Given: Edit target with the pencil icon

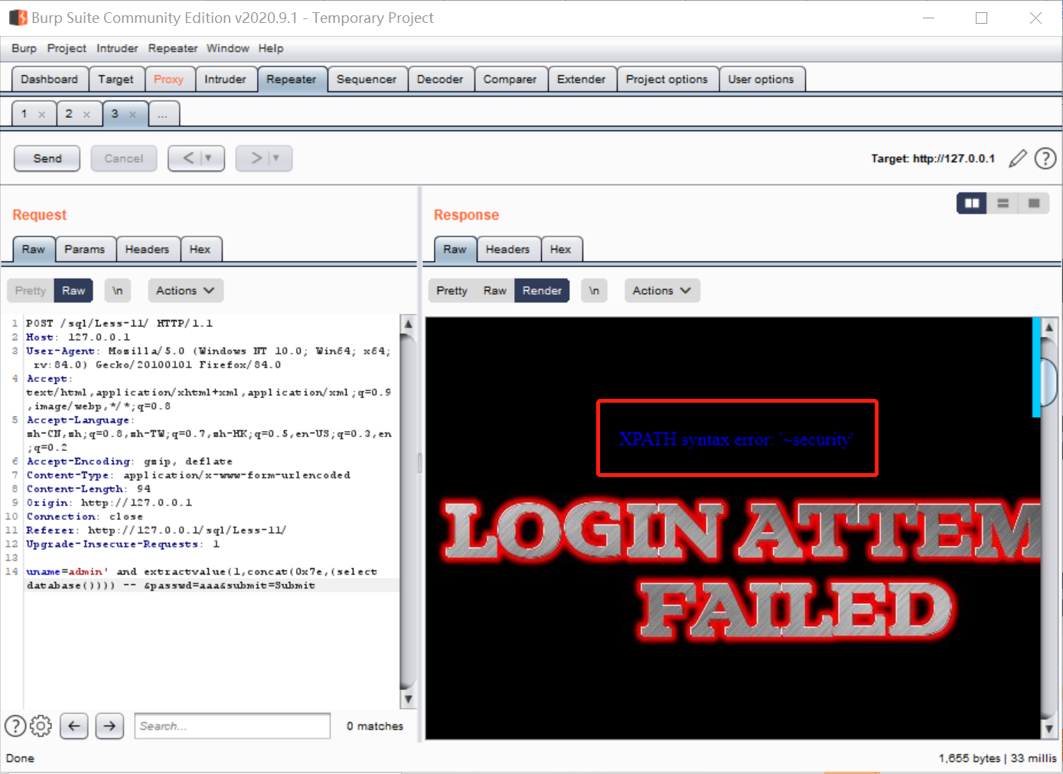Looking at the screenshot, I should tap(1017, 158).
